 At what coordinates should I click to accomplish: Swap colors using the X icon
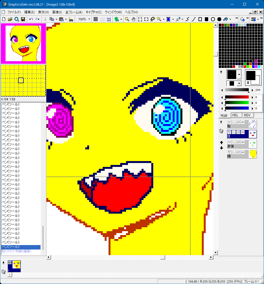pos(248,83)
